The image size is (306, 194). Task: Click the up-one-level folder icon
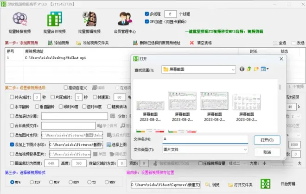click(249, 69)
